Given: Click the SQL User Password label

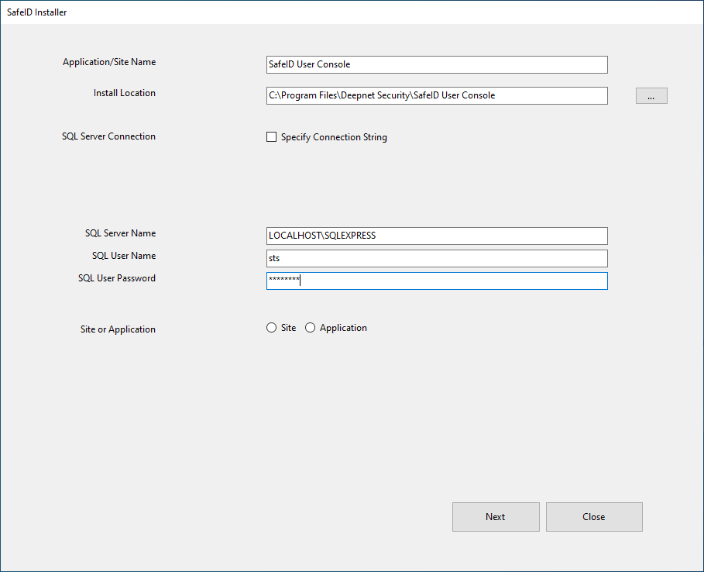Looking at the screenshot, I should (x=117, y=278).
